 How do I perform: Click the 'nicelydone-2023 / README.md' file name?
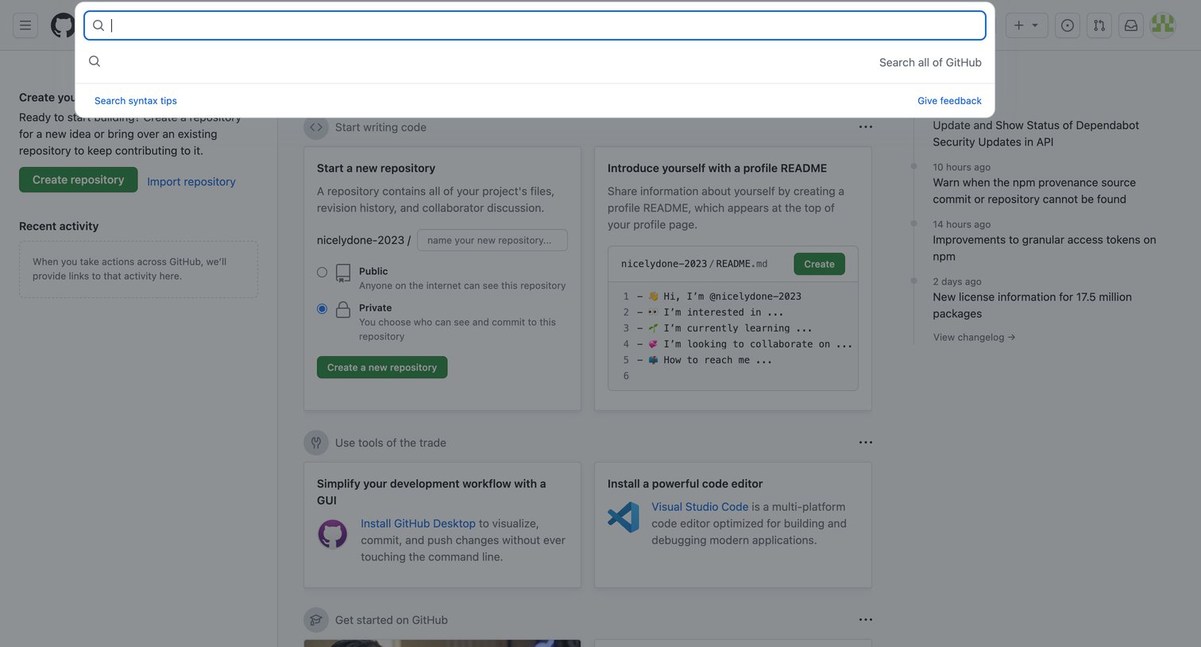[x=694, y=264]
